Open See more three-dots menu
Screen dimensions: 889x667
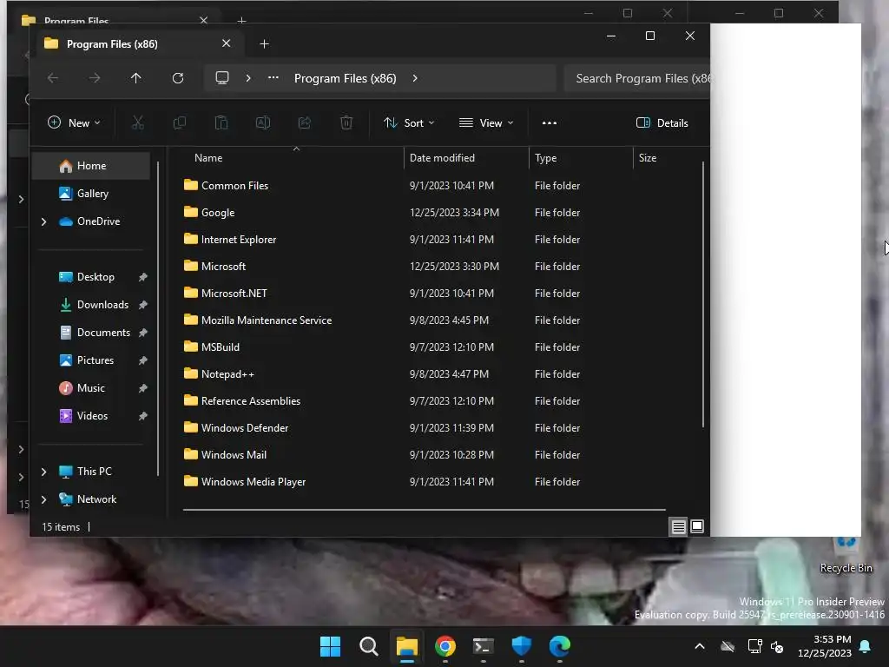coord(550,123)
